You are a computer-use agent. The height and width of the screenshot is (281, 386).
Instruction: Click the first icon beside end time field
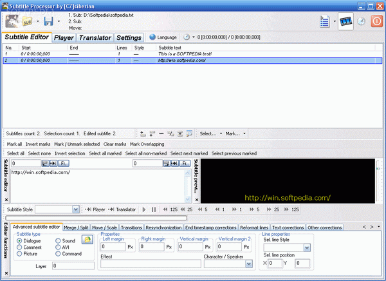[167, 163]
